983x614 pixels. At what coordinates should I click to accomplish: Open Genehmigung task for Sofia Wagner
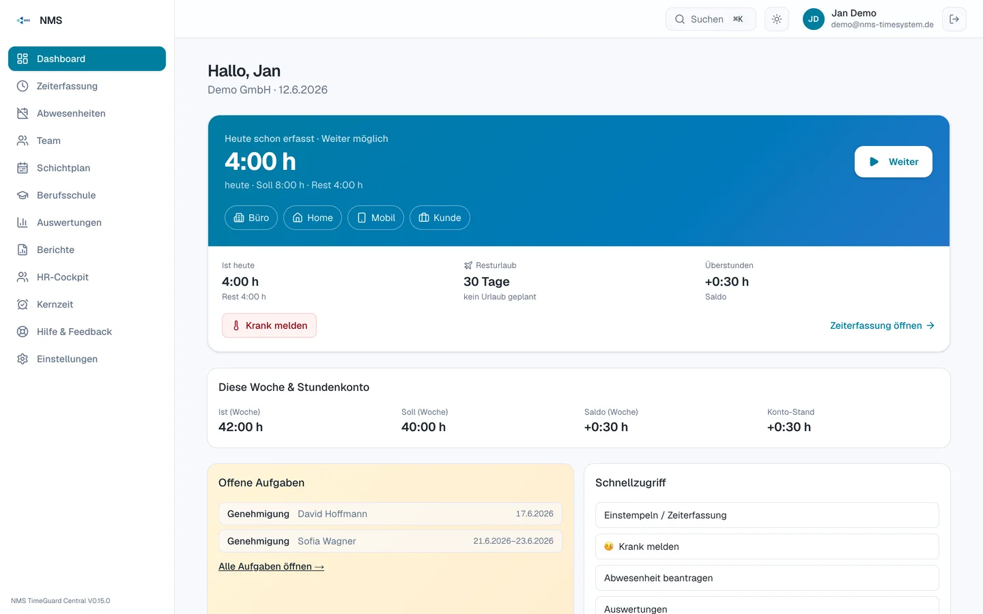pyautogui.click(x=390, y=541)
